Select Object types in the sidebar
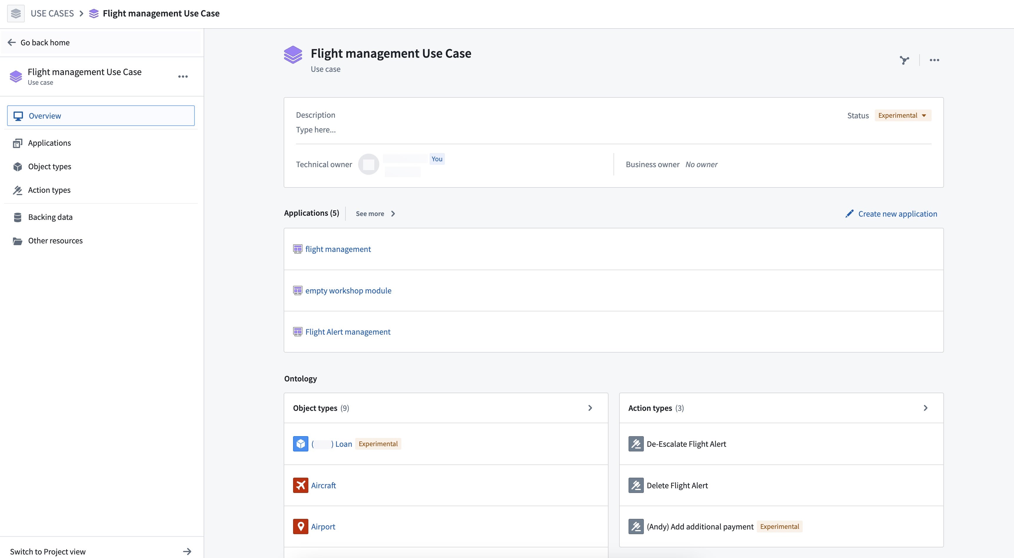The height and width of the screenshot is (558, 1014). pyautogui.click(x=101, y=167)
